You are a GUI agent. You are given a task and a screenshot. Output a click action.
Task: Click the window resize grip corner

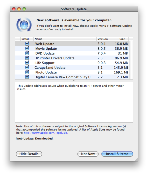tap(136, 160)
